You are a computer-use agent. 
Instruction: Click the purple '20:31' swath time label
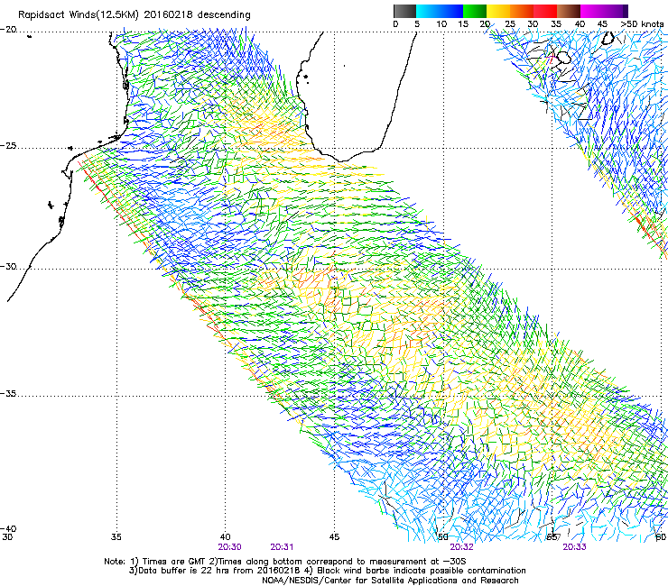click(x=282, y=547)
